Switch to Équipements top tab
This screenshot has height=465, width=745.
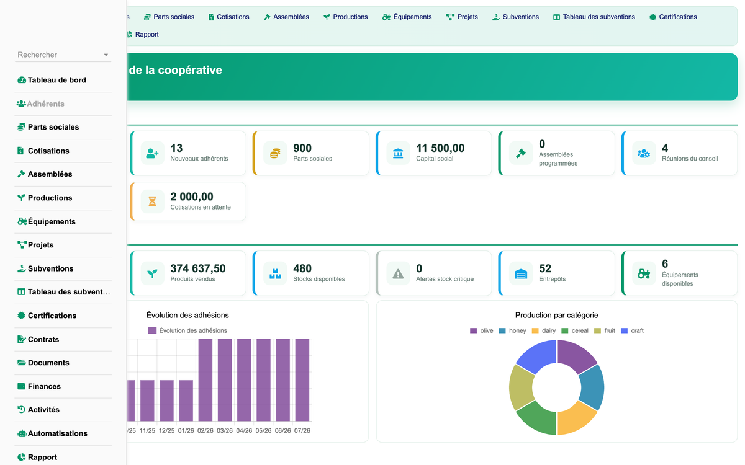pyautogui.click(x=407, y=17)
